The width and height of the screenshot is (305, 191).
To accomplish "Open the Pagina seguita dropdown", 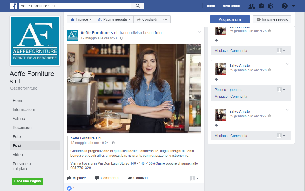I will point(114,19).
